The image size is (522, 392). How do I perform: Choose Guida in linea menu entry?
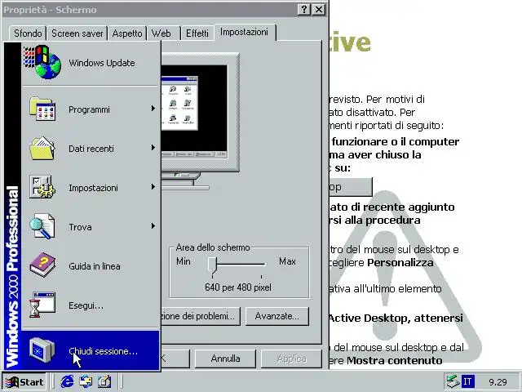[x=91, y=265]
